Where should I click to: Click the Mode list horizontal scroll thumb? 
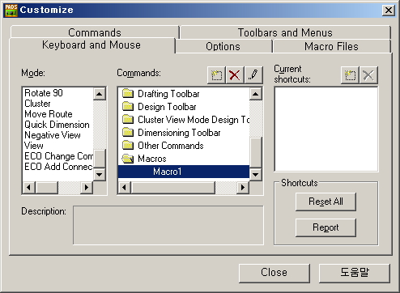(47, 187)
